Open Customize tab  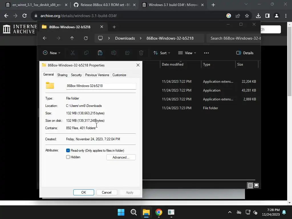coord(119,75)
